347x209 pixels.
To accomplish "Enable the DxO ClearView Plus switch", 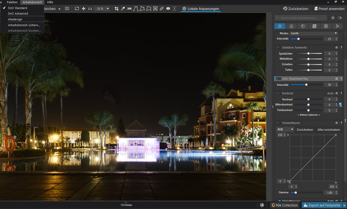I will coord(278,79).
